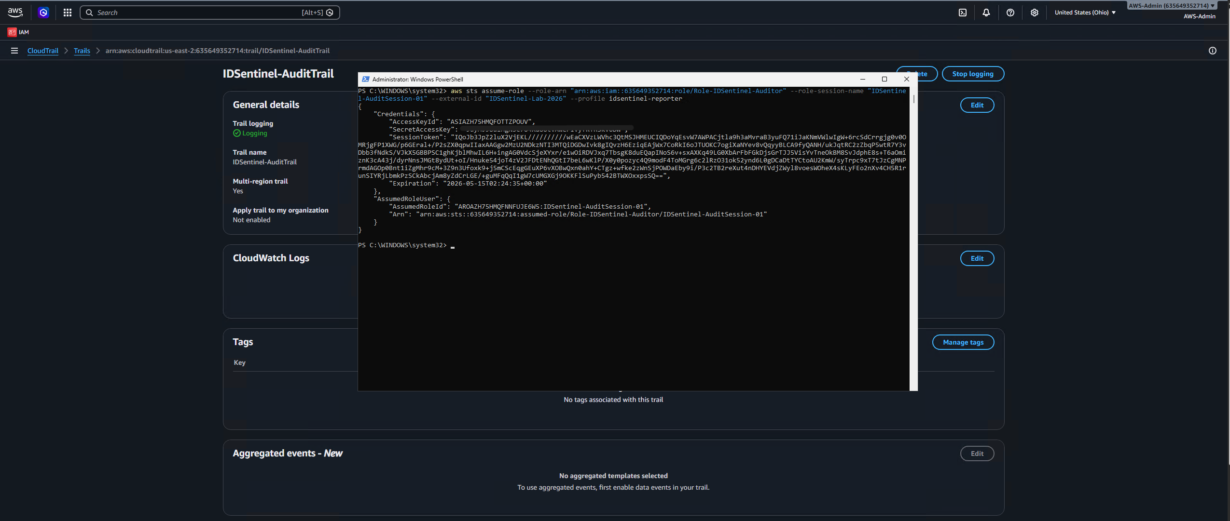Edit the General details section
1230x521 pixels.
pos(977,105)
